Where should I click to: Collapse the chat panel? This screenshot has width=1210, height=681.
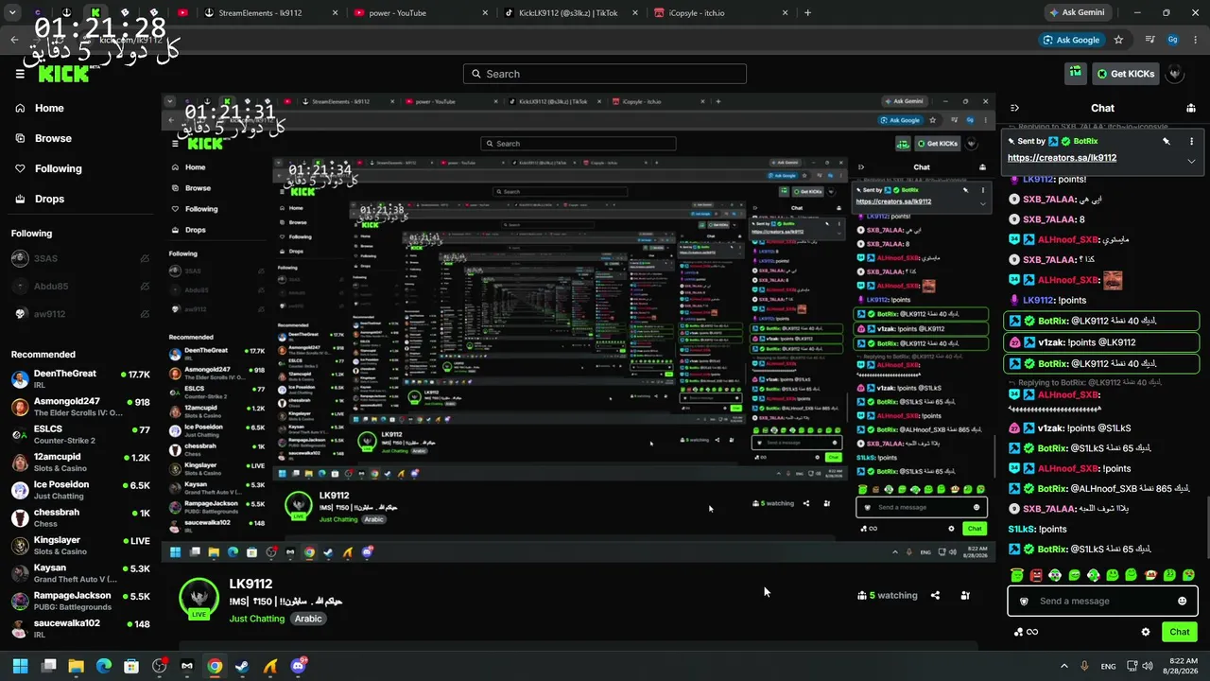click(x=1014, y=108)
